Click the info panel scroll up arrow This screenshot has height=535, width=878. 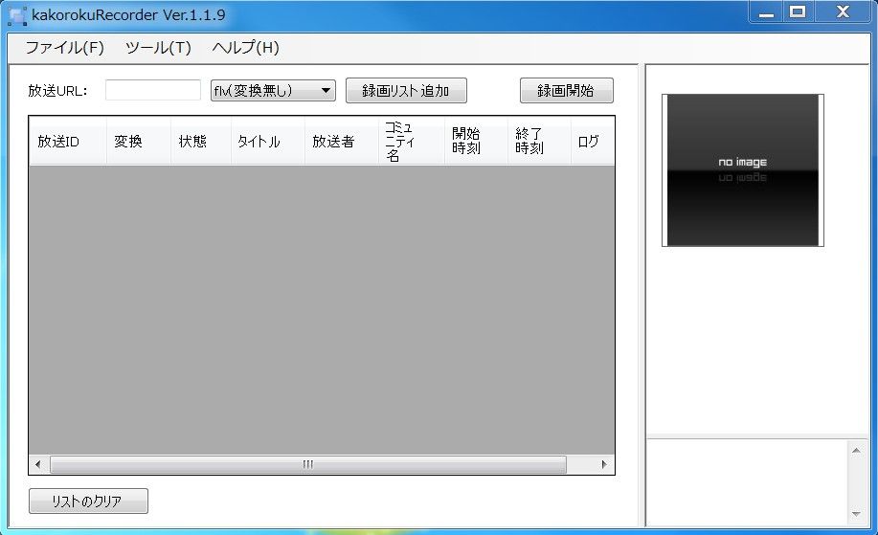[856, 451]
